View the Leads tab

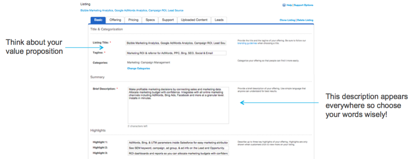coord(219,20)
